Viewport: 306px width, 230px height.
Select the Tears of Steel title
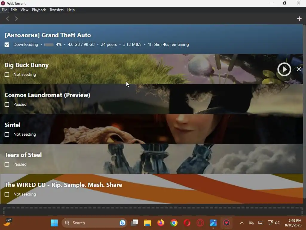tap(23, 155)
